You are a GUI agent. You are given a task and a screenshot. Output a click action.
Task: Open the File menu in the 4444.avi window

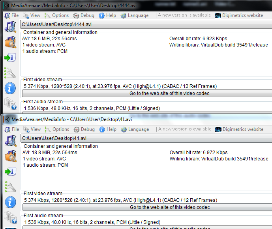(x=11, y=15)
